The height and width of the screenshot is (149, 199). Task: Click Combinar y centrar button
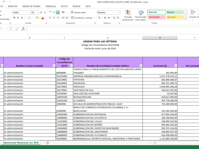82,18
